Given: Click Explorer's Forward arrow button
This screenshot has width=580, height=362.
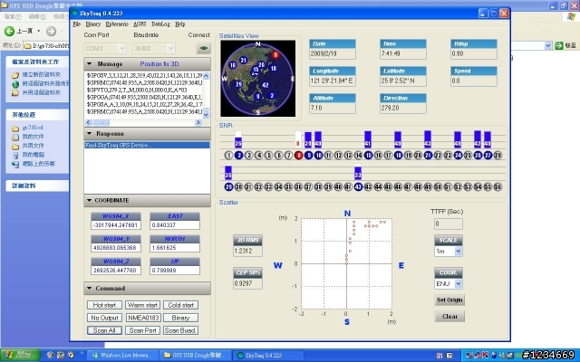Looking at the screenshot, I should point(51,32).
